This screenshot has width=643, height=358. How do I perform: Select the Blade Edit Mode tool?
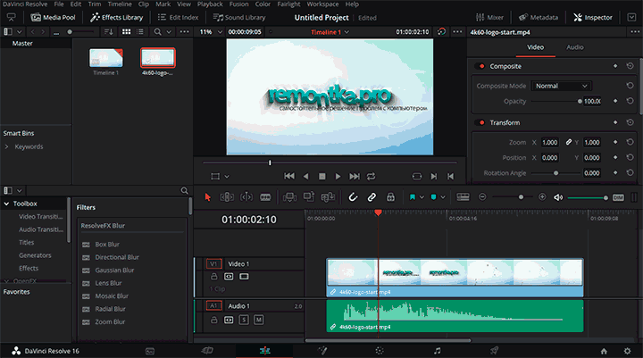(265, 197)
